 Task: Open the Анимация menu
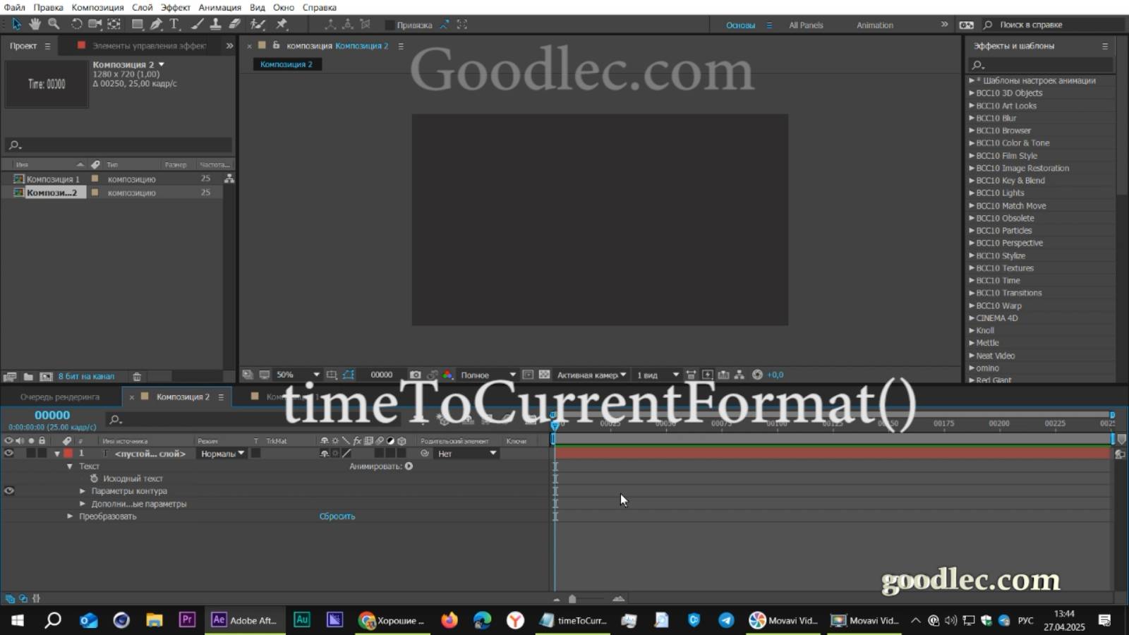[x=219, y=7]
